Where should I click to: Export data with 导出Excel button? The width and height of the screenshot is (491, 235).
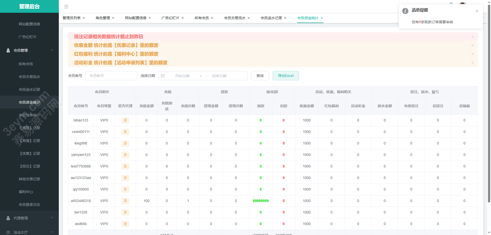[285, 76]
